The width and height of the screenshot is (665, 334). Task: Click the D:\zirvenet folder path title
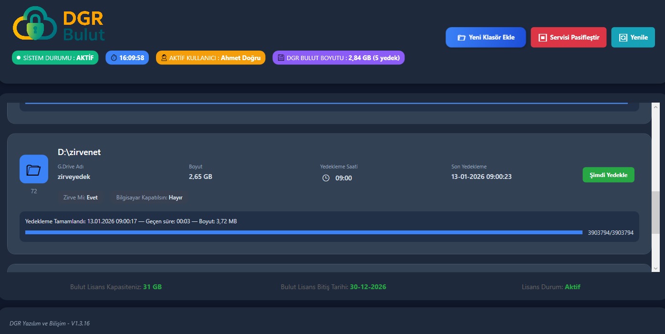coord(79,152)
